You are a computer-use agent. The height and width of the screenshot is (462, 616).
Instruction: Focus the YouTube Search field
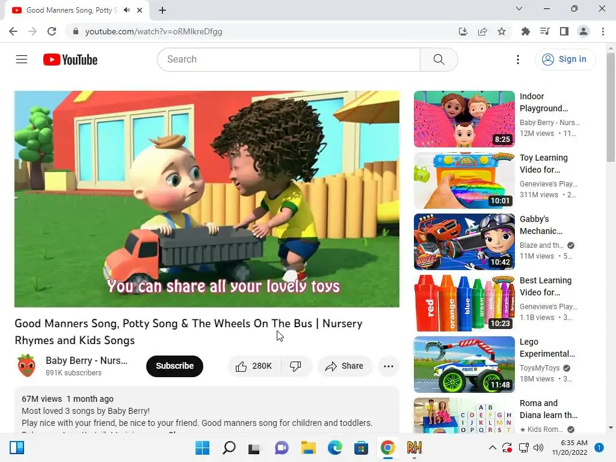point(289,60)
